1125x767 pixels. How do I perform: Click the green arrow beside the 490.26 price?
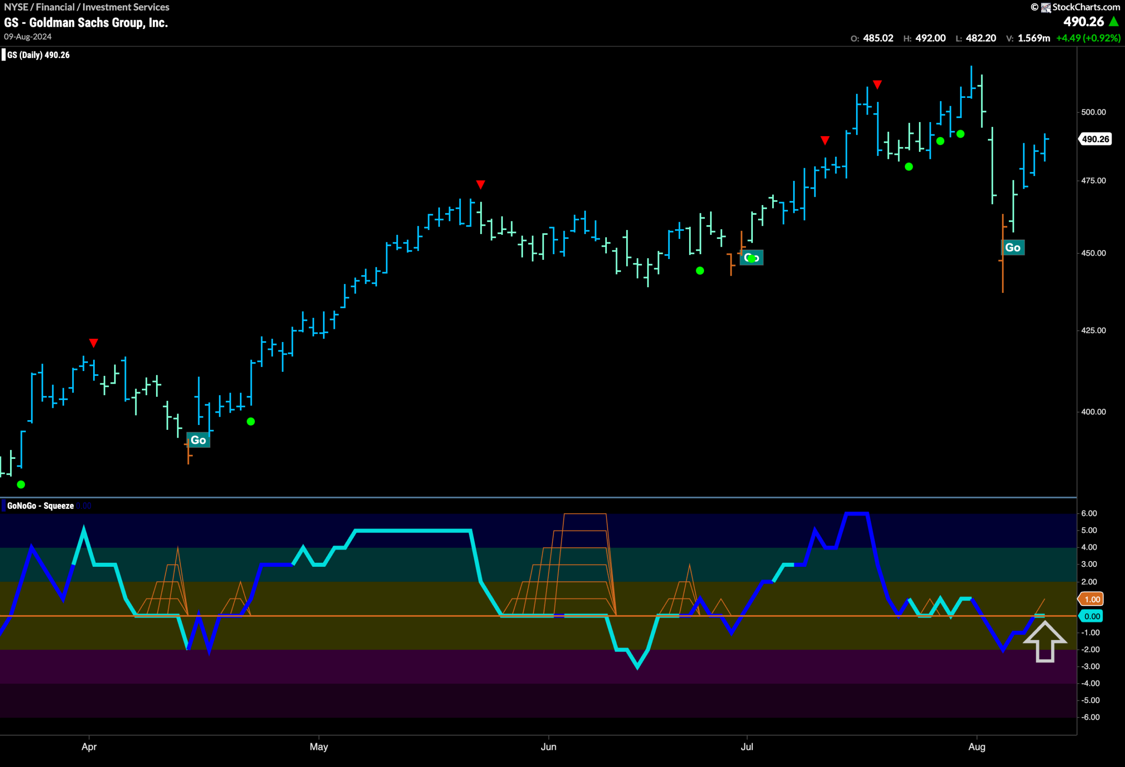pos(1114,21)
